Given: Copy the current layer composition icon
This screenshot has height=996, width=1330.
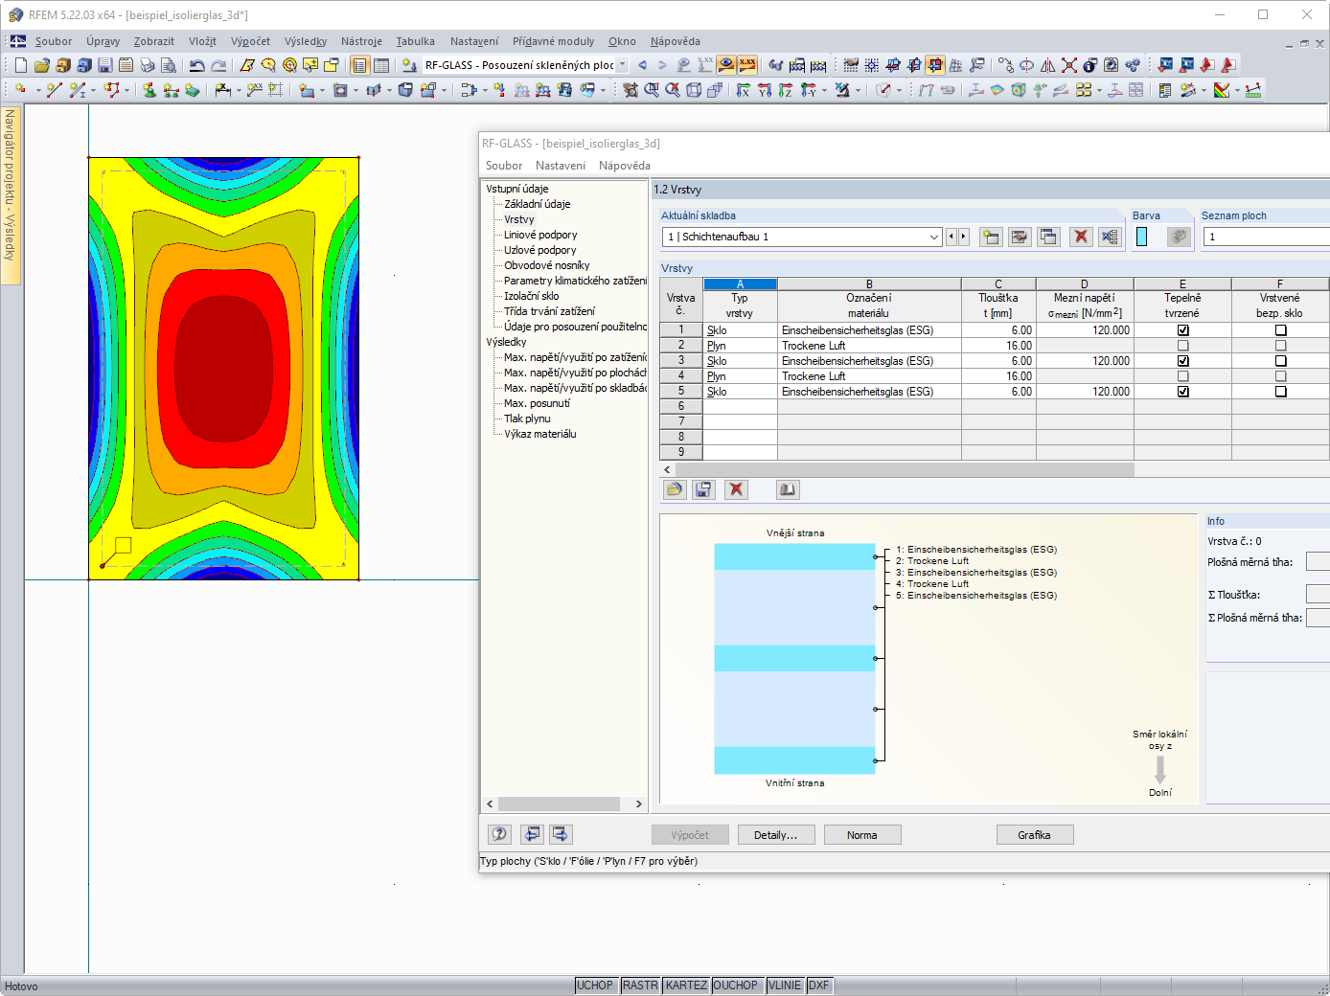Looking at the screenshot, I should click(x=1049, y=237).
